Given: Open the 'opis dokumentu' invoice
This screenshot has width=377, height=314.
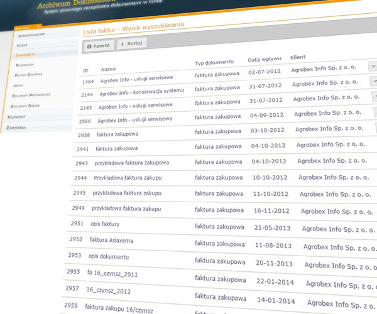Looking at the screenshot, I should (109, 257).
